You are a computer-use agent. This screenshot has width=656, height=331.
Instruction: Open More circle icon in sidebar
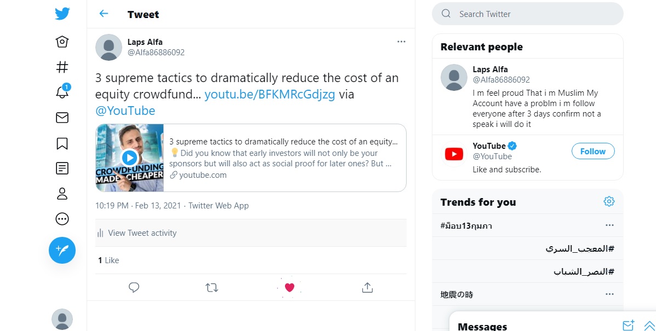point(62,219)
